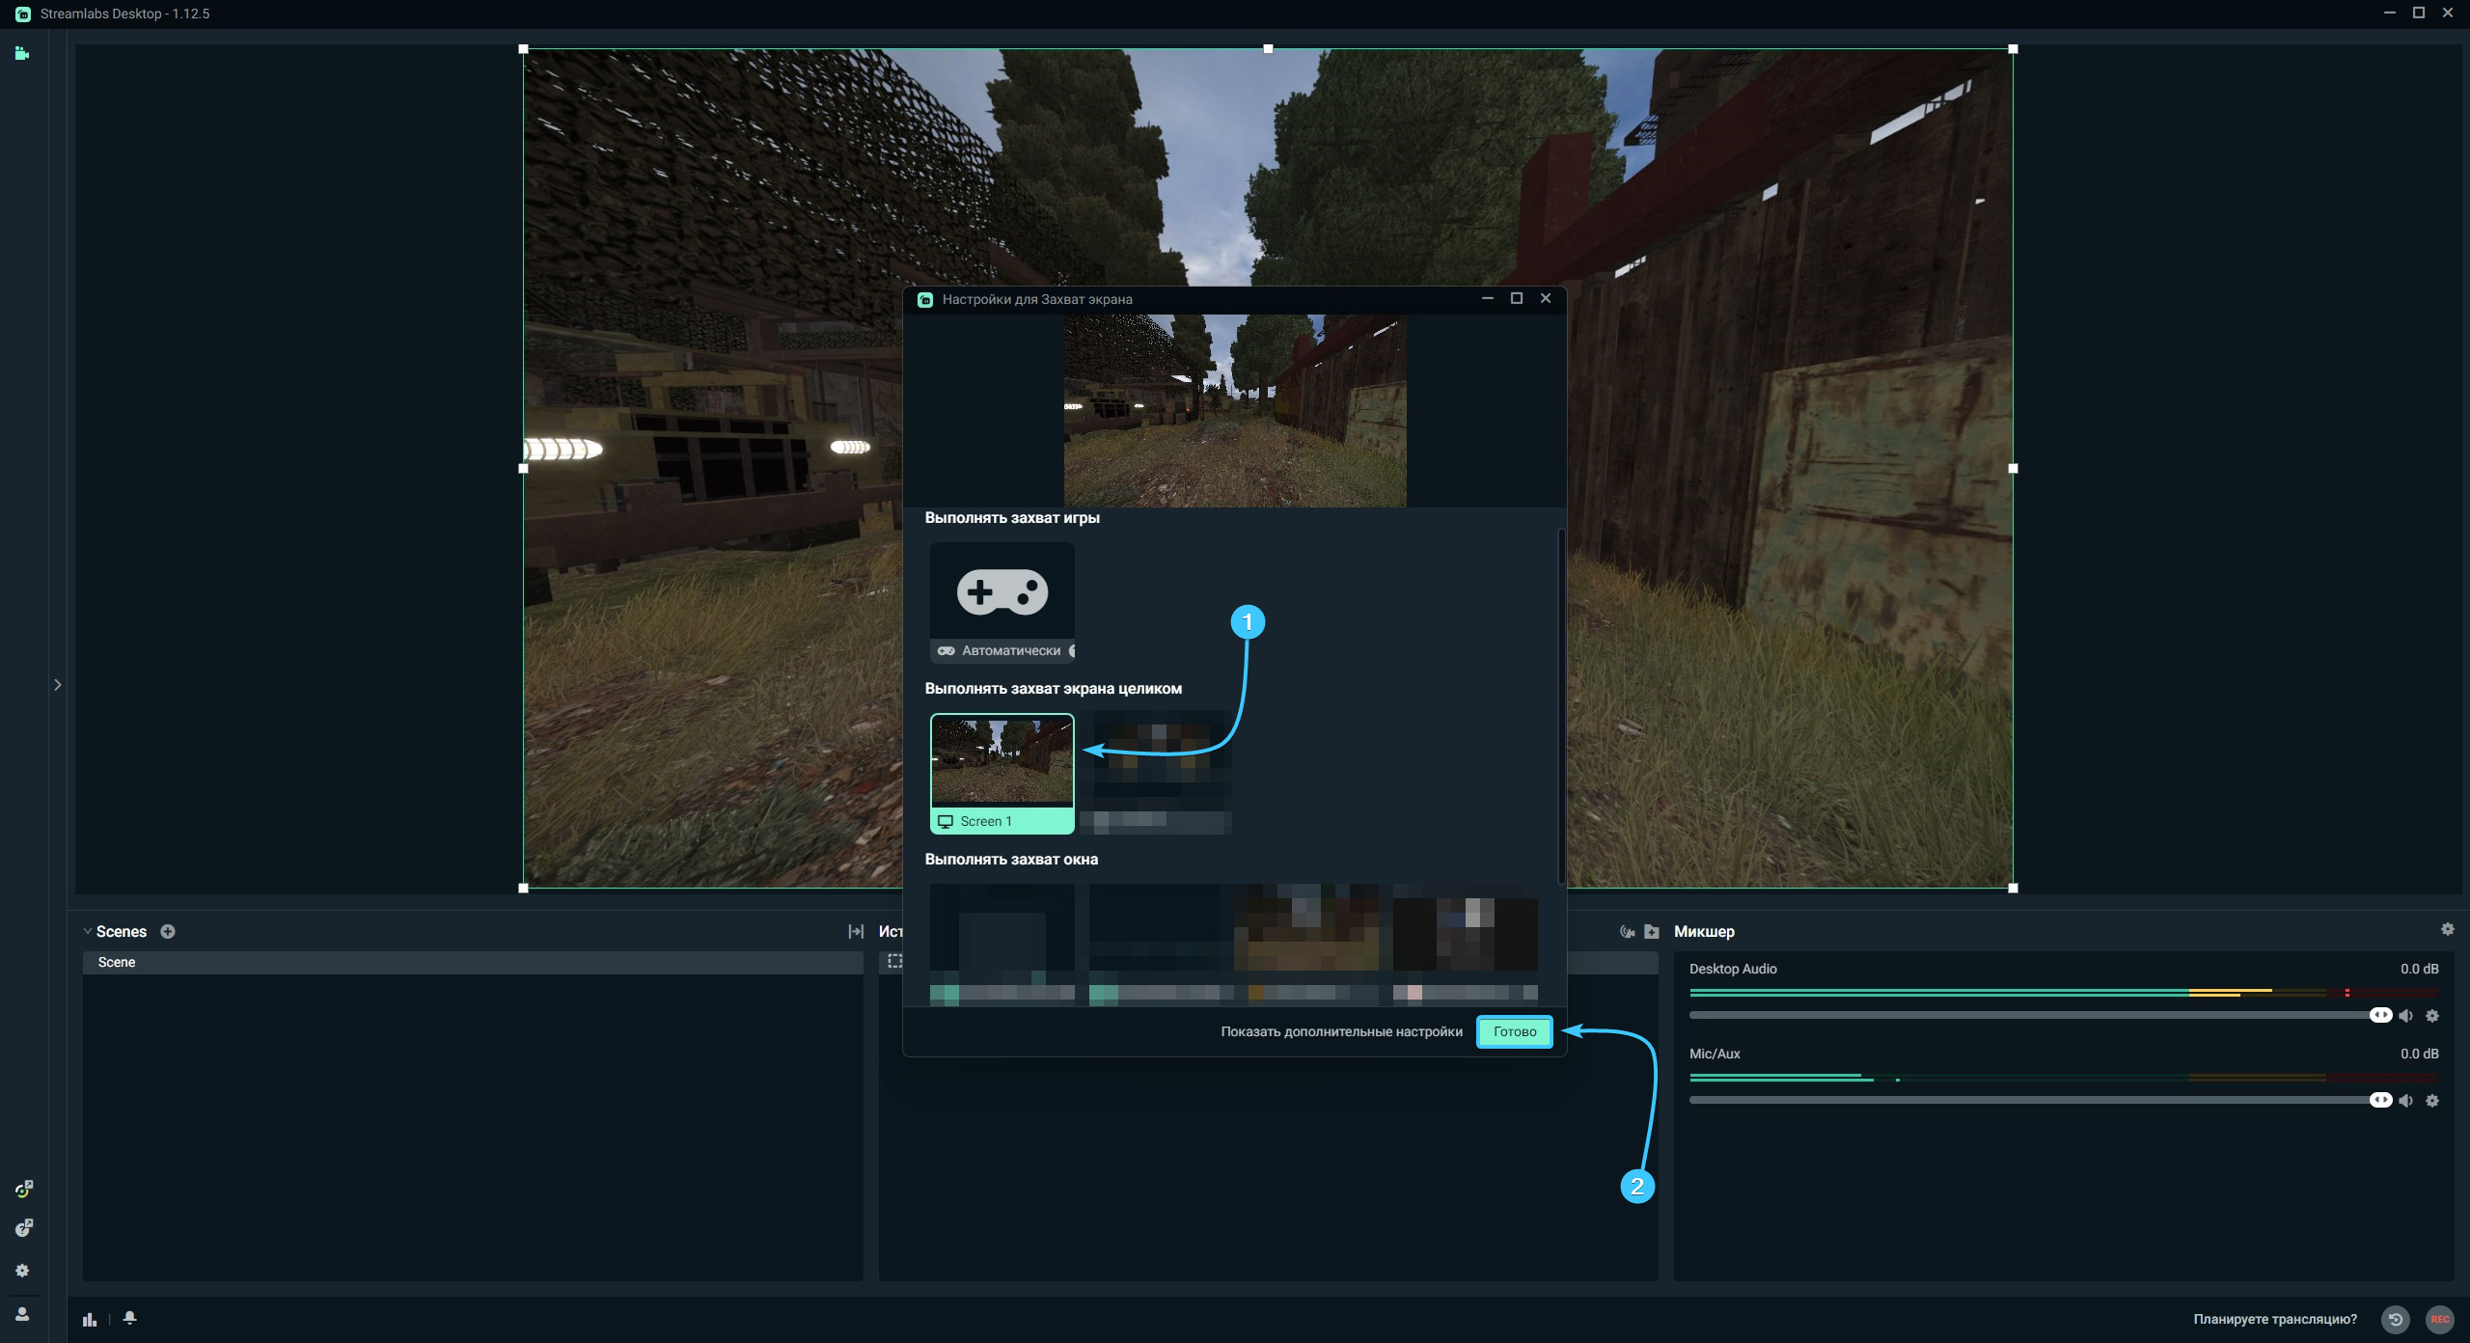Click Desktop Audio 0.0 dB value
This screenshot has width=2470, height=1343.
(x=2420, y=969)
